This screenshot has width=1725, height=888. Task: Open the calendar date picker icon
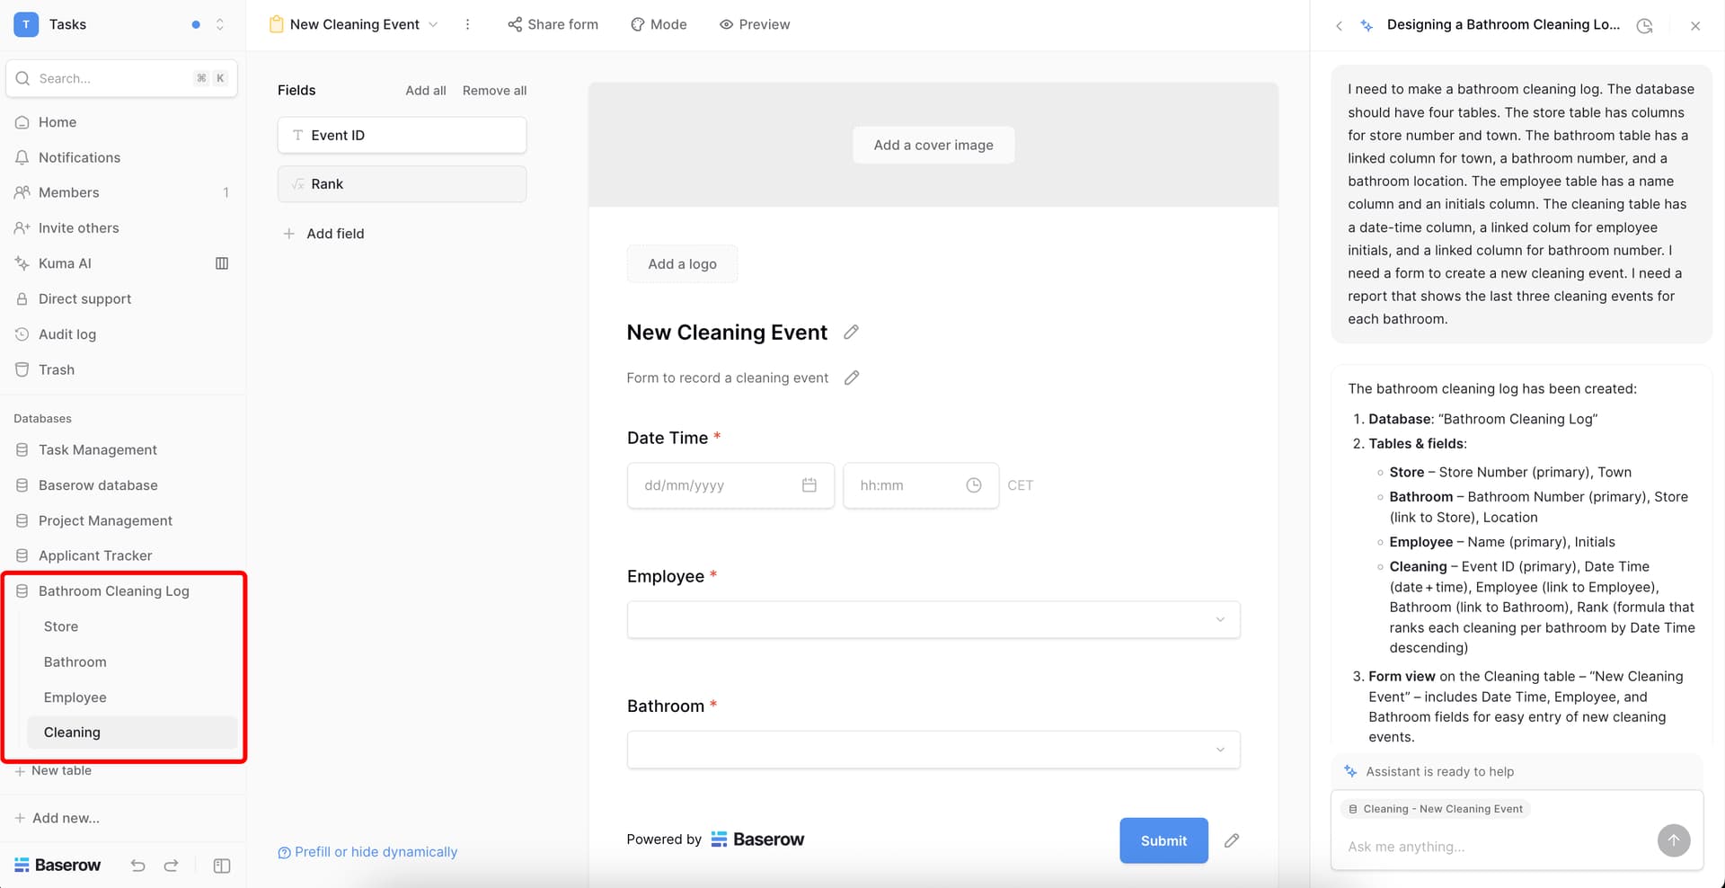click(x=809, y=485)
